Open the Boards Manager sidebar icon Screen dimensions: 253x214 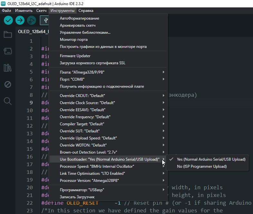click(x=8, y=51)
